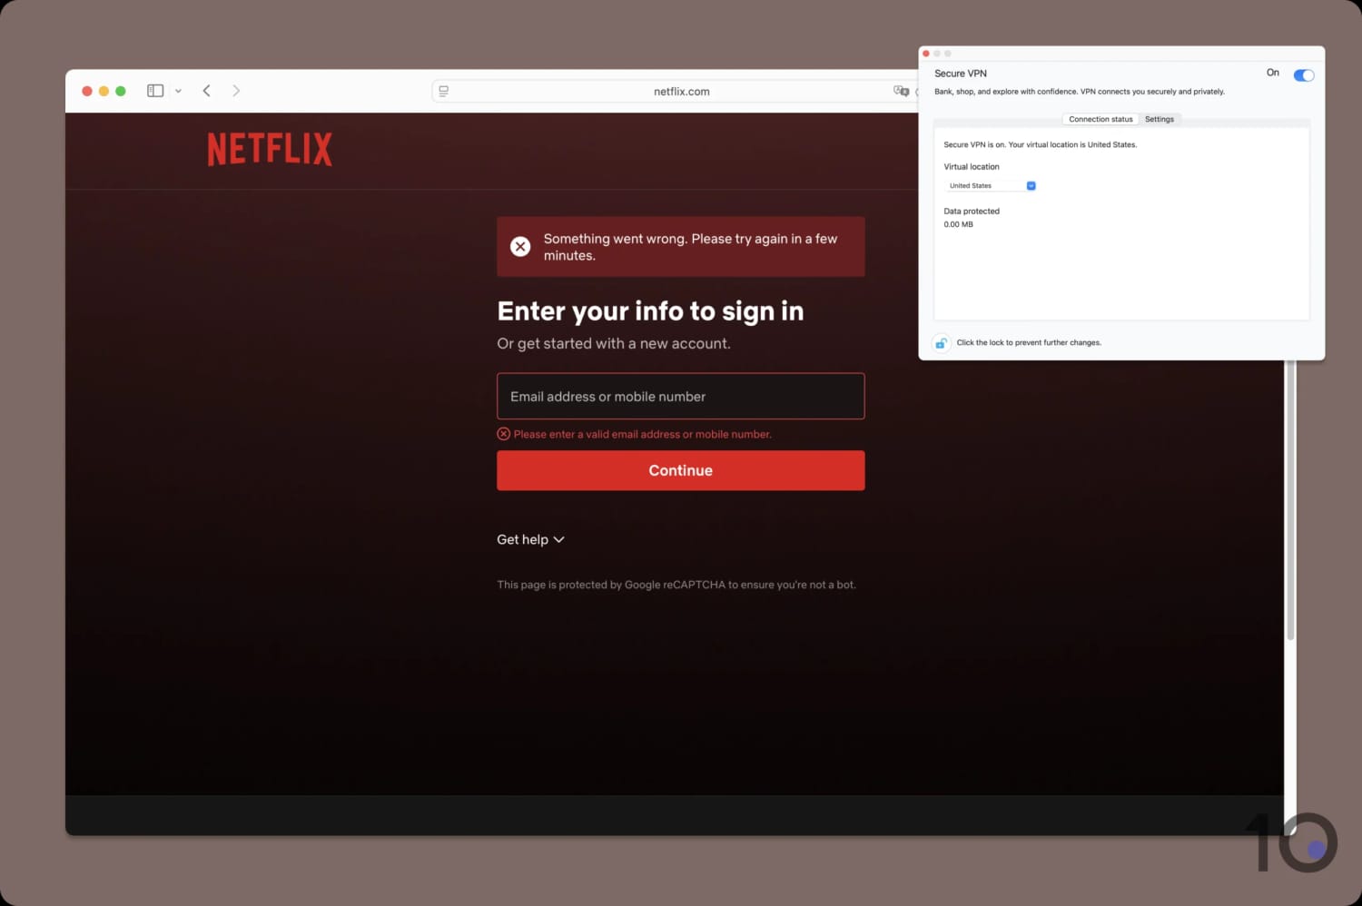This screenshot has height=906, width=1362.
Task: Open the sidebar options chevron in Safari
Action: (x=178, y=91)
